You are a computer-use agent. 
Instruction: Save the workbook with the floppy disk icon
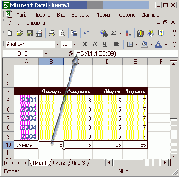pyautogui.click(x=30, y=33)
